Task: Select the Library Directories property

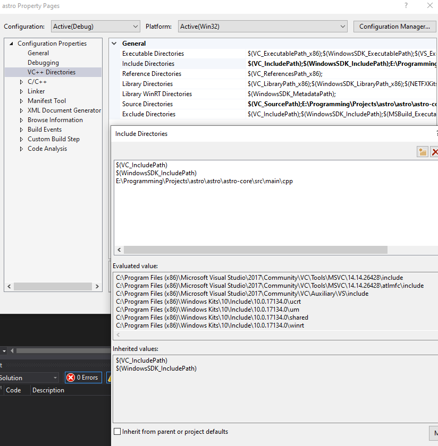Action: pyautogui.click(x=147, y=84)
